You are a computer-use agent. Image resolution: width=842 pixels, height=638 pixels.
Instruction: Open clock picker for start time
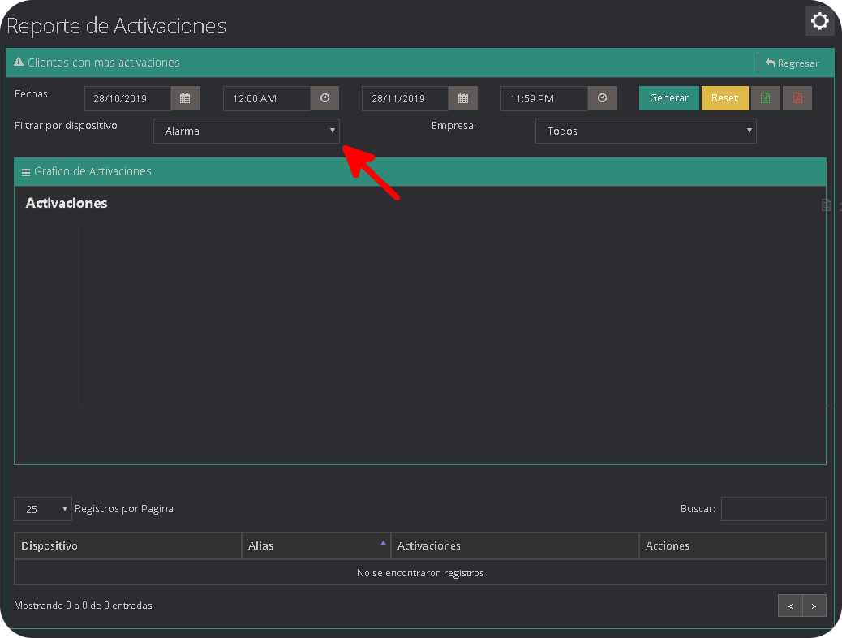(324, 98)
